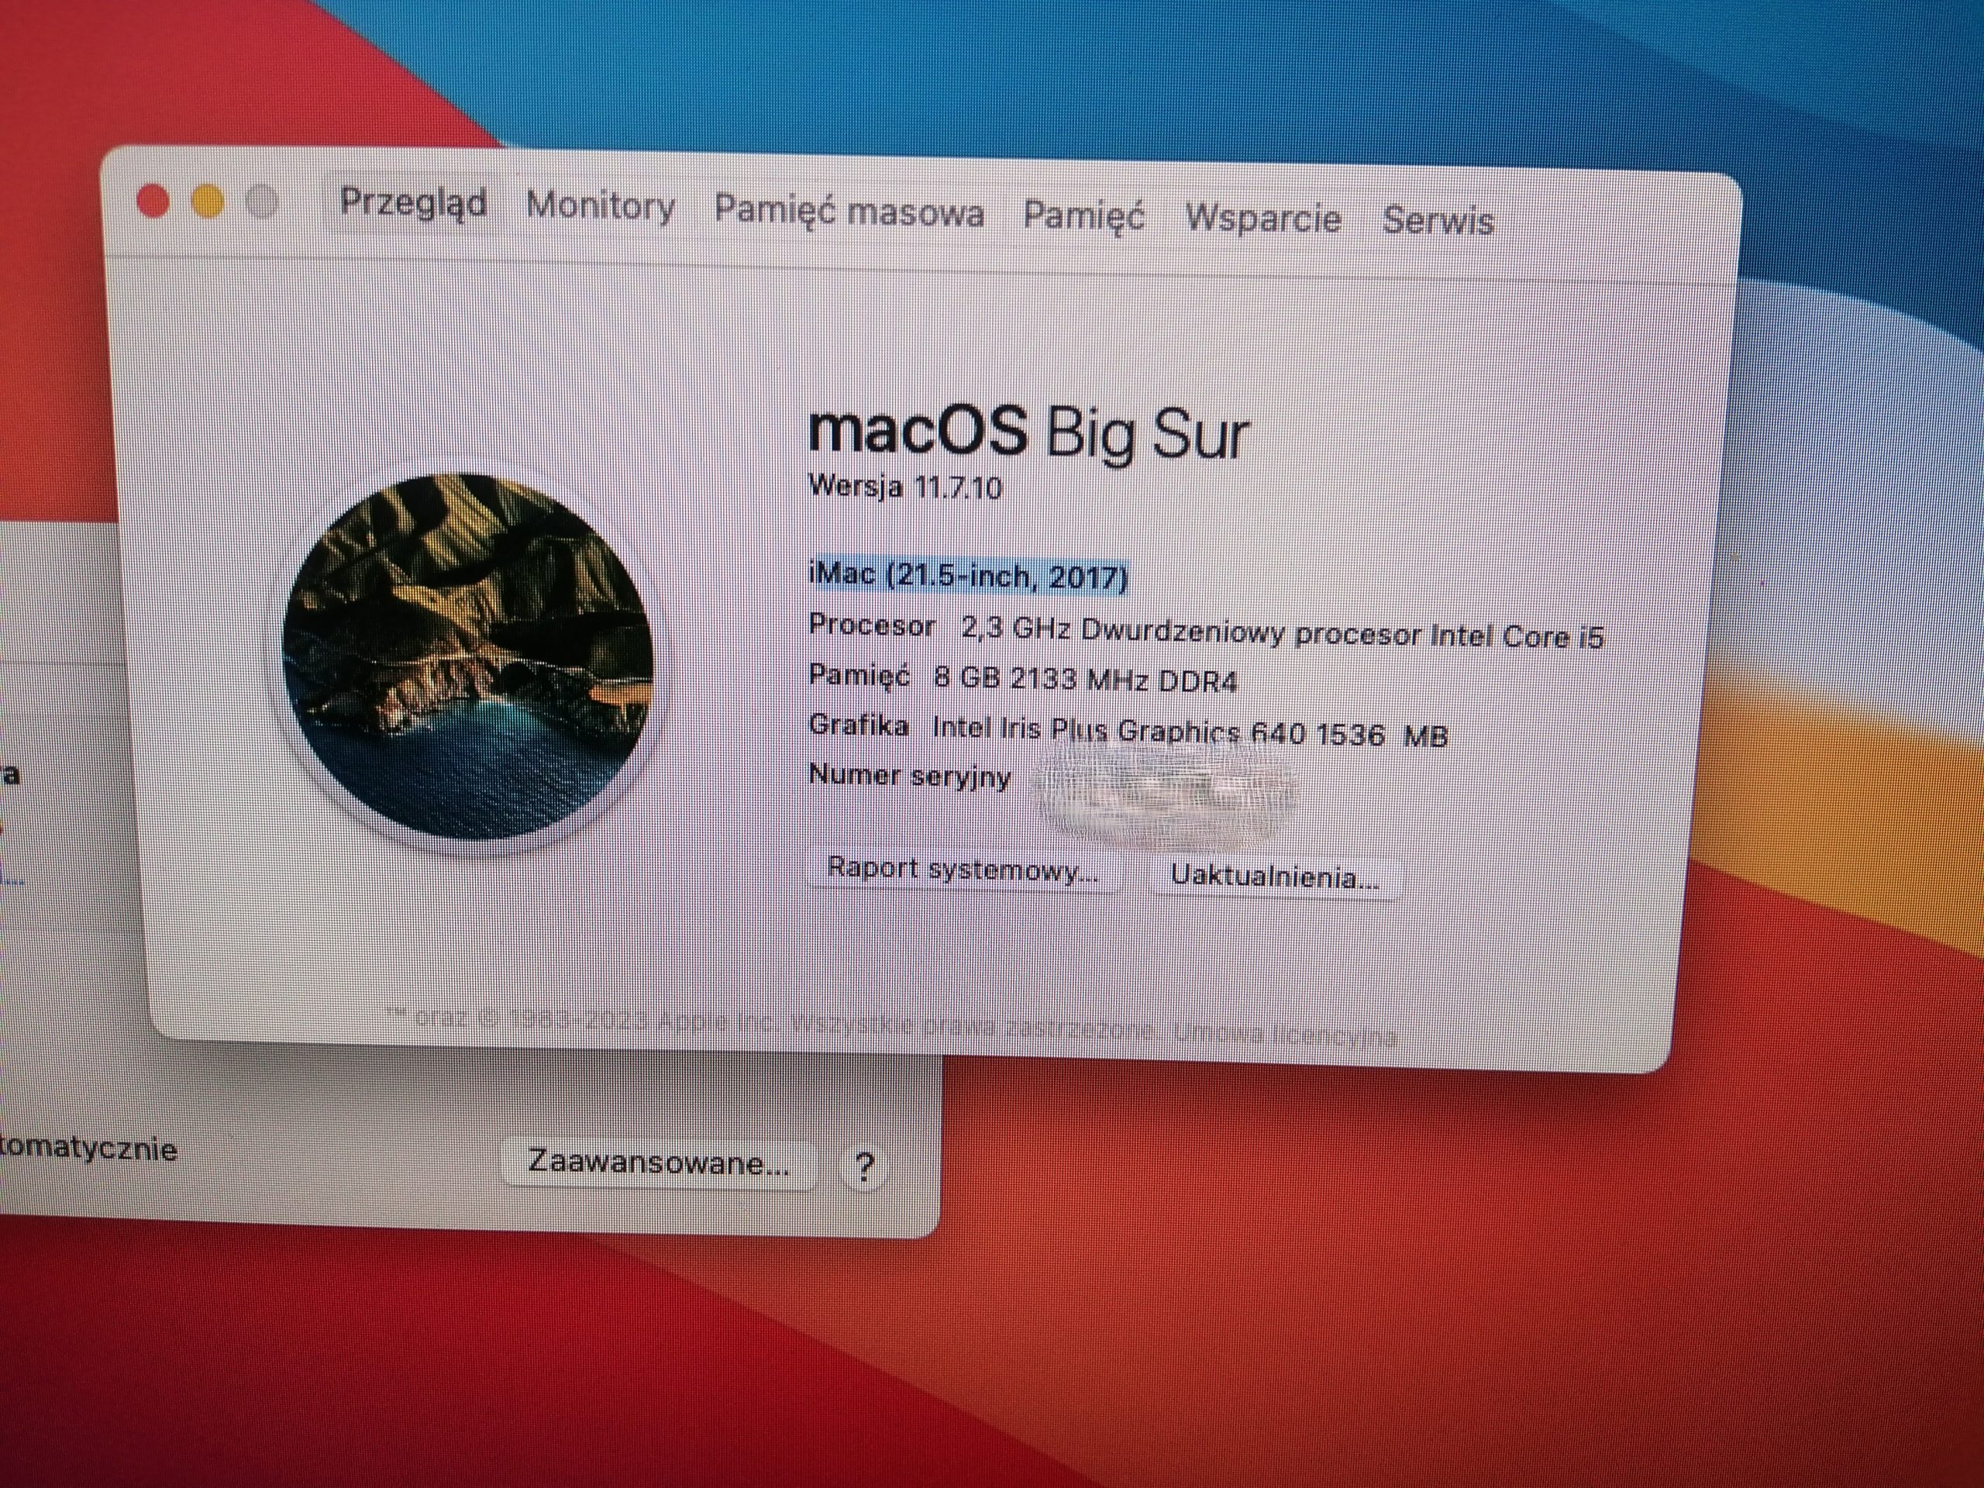
Task: Open the Monitory tab
Action: click(x=600, y=206)
